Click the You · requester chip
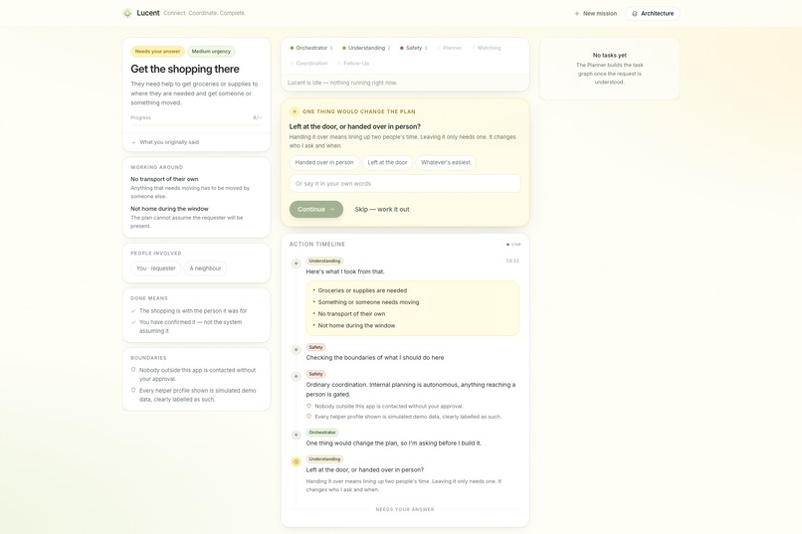Viewport: 802px width, 534px height. 156,268
